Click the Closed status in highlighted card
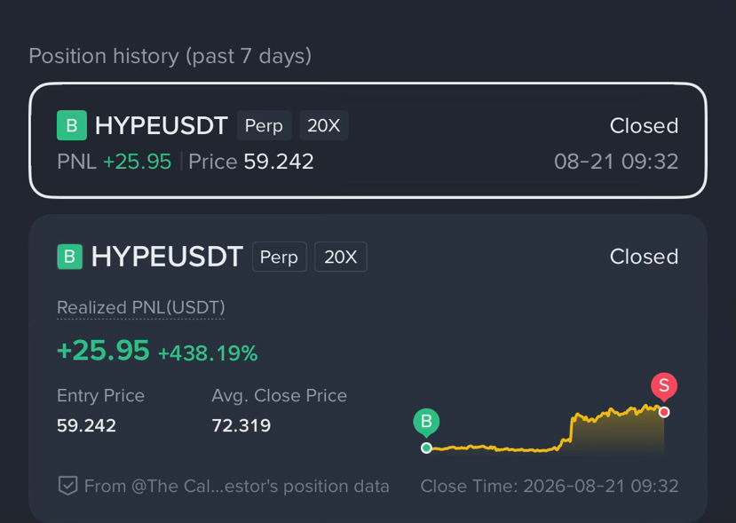The image size is (736, 523). 644,126
